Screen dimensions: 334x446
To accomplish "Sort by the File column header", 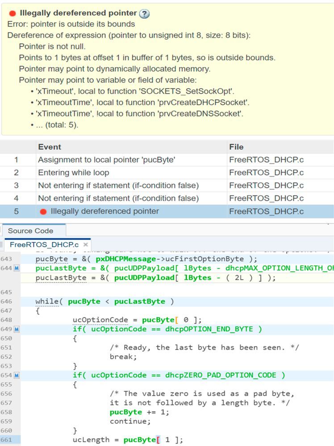I will [236, 147].
